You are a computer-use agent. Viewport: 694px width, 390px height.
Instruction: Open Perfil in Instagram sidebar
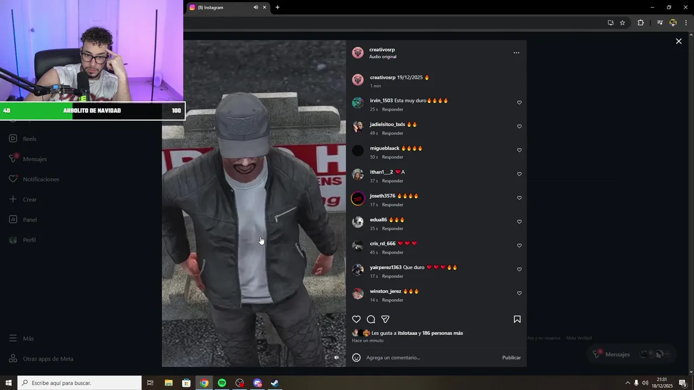click(x=23, y=240)
